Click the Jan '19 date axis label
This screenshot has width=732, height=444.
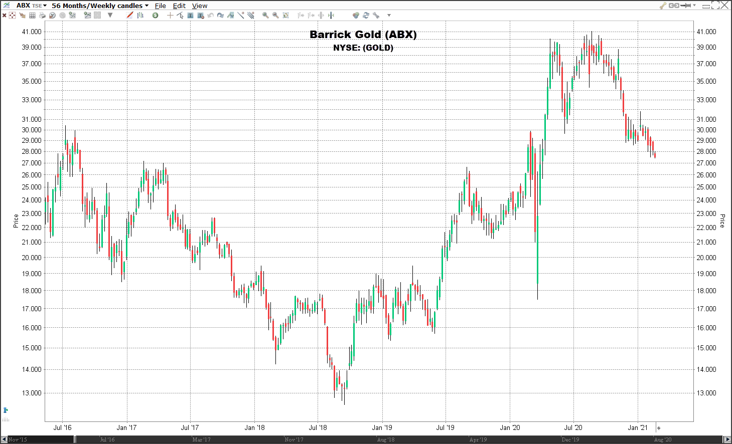click(x=382, y=427)
